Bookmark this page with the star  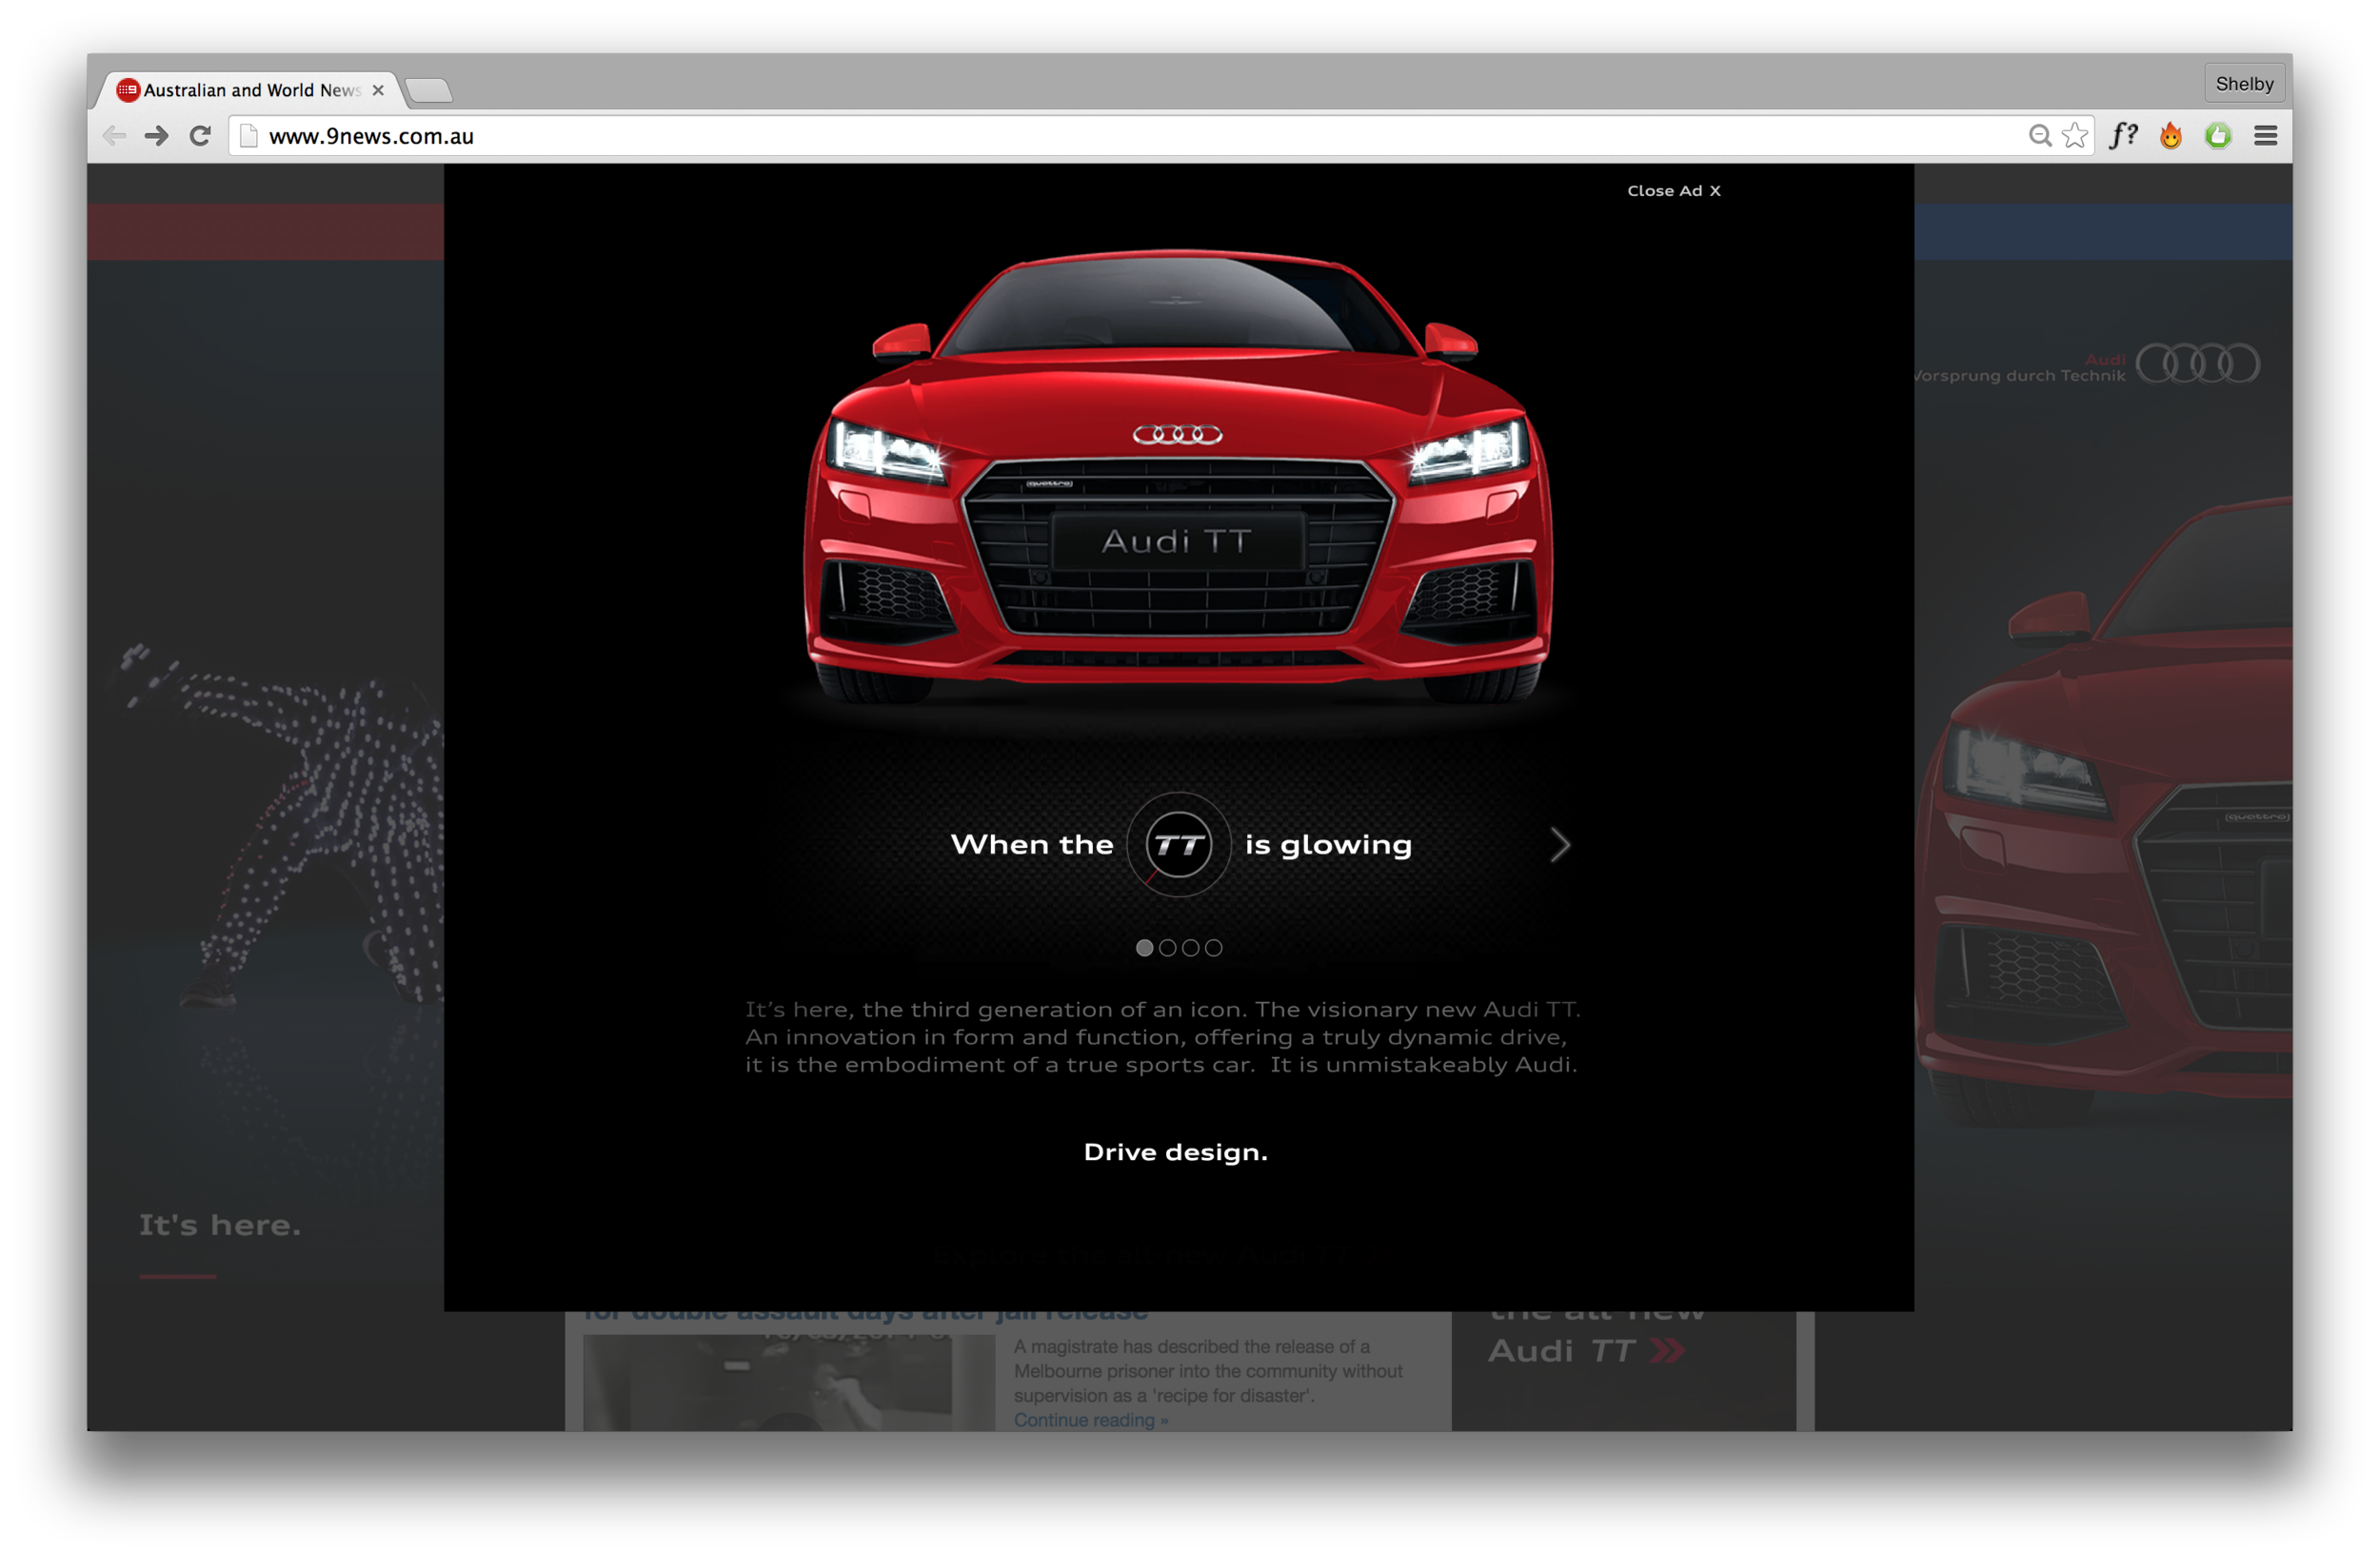point(2075,135)
